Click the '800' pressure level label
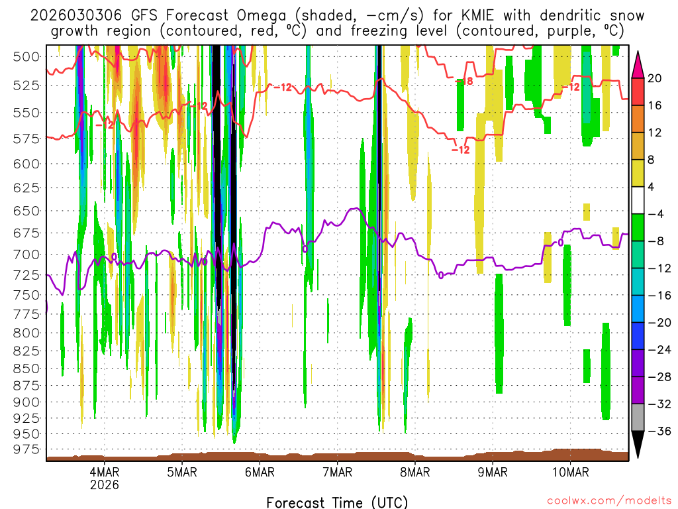 tap(26, 333)
